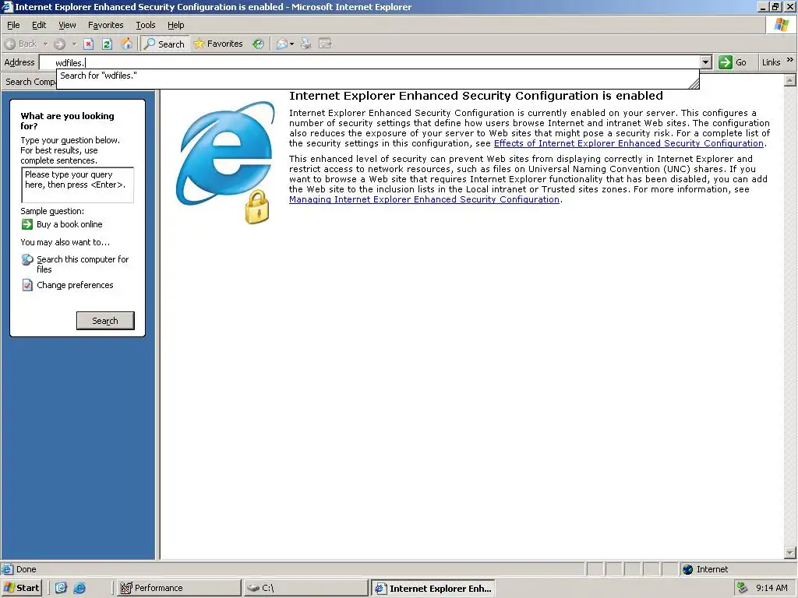Expand the Mail dropdown arrow
Screen dimensions: 798x598
[x=291, y=44]
